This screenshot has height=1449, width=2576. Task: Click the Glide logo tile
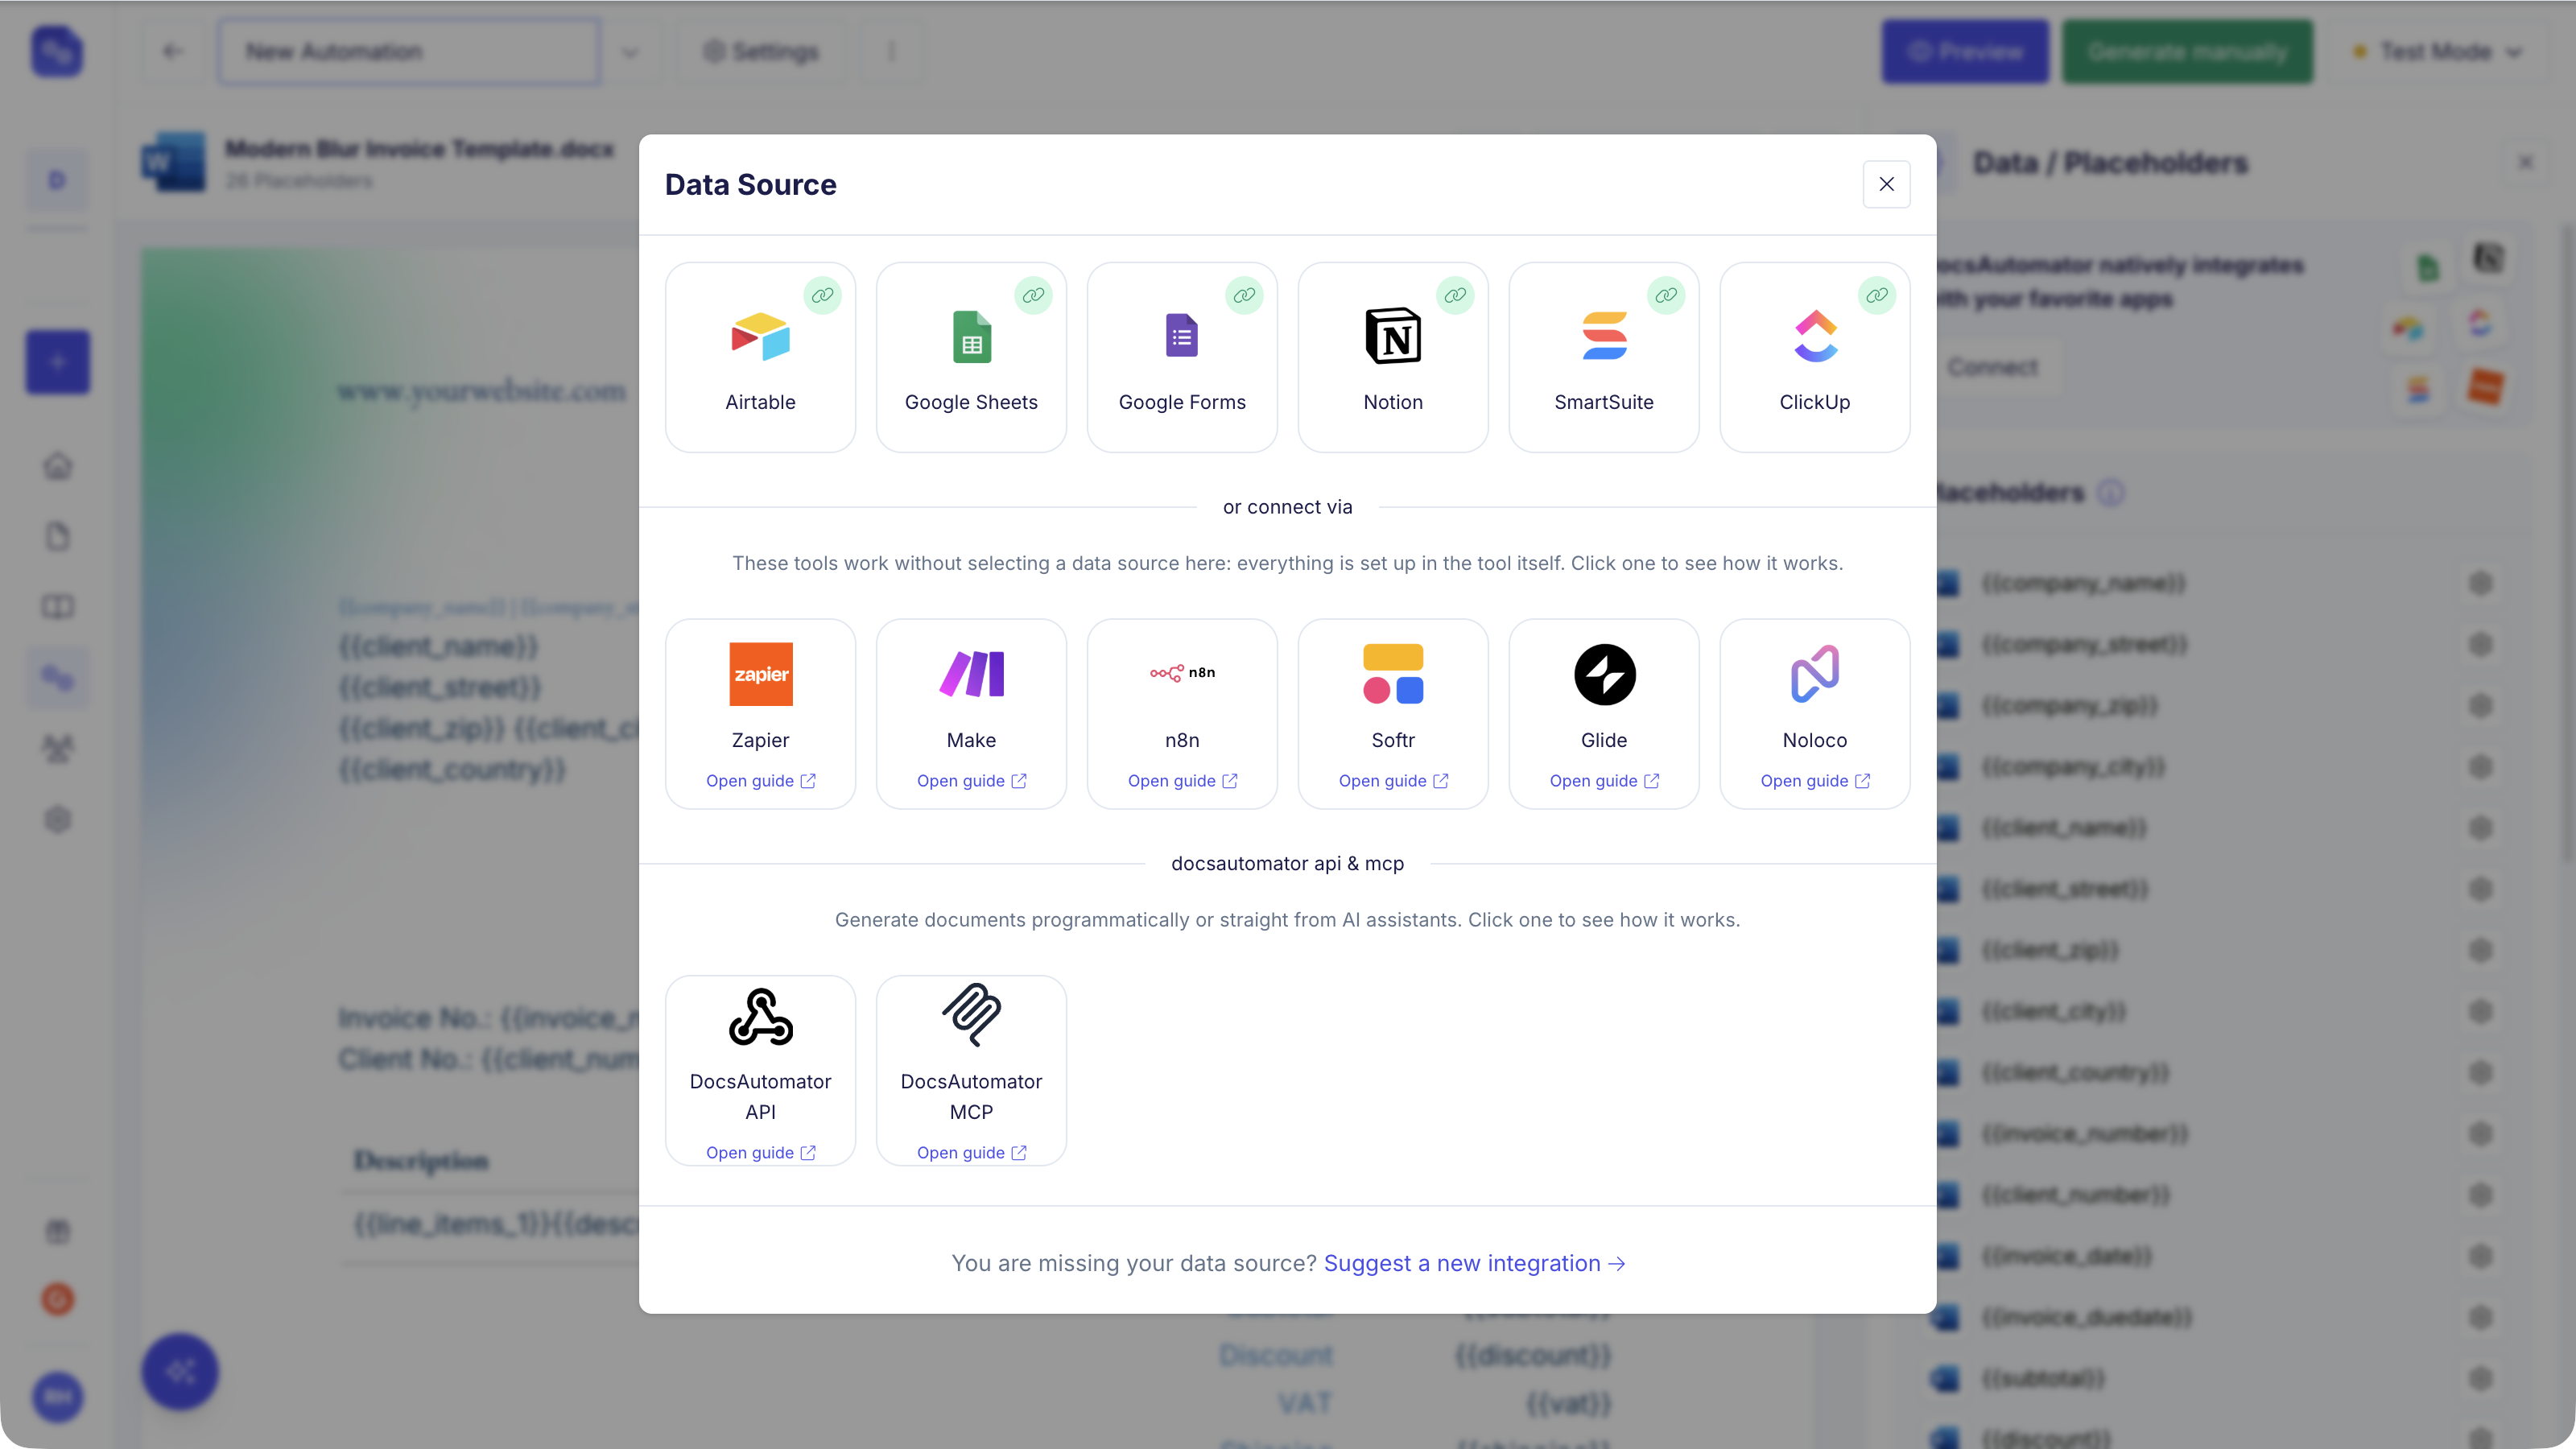coord(1605,674)
